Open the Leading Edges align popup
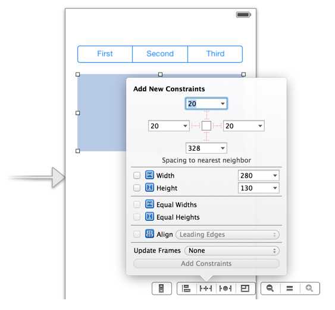 pos(227,235)
